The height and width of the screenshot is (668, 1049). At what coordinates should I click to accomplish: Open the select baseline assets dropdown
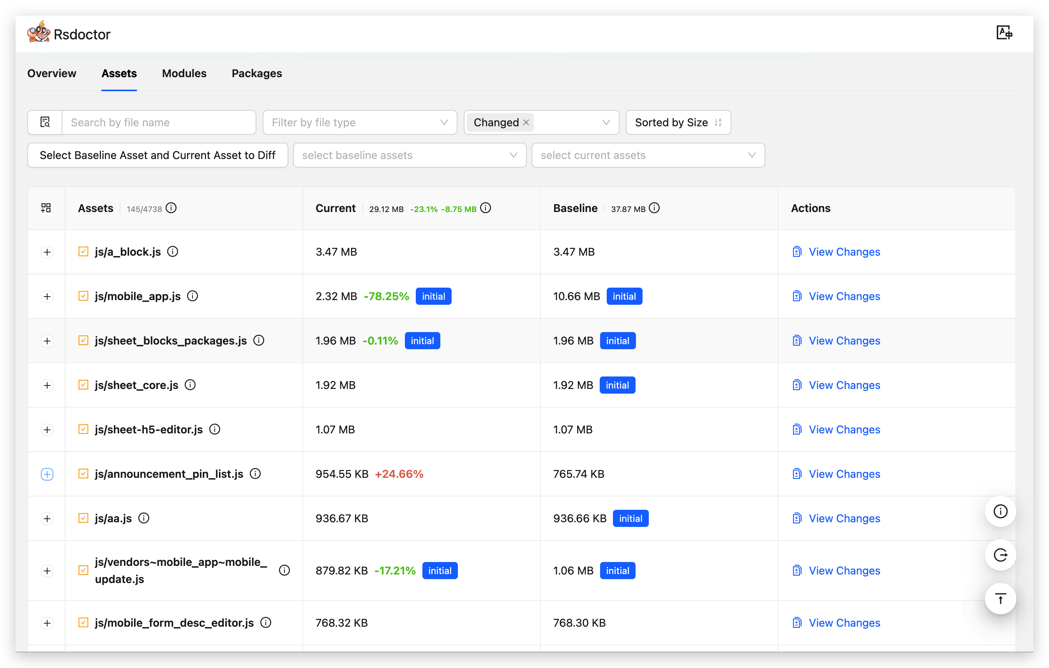coord(409,155)
